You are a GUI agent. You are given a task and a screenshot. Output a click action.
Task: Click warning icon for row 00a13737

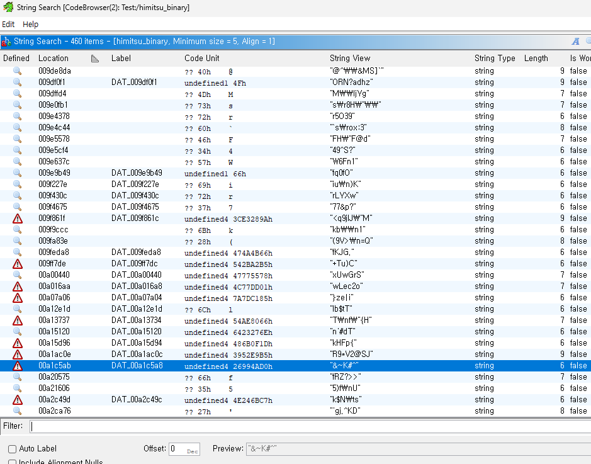click(x=18, y=320)
